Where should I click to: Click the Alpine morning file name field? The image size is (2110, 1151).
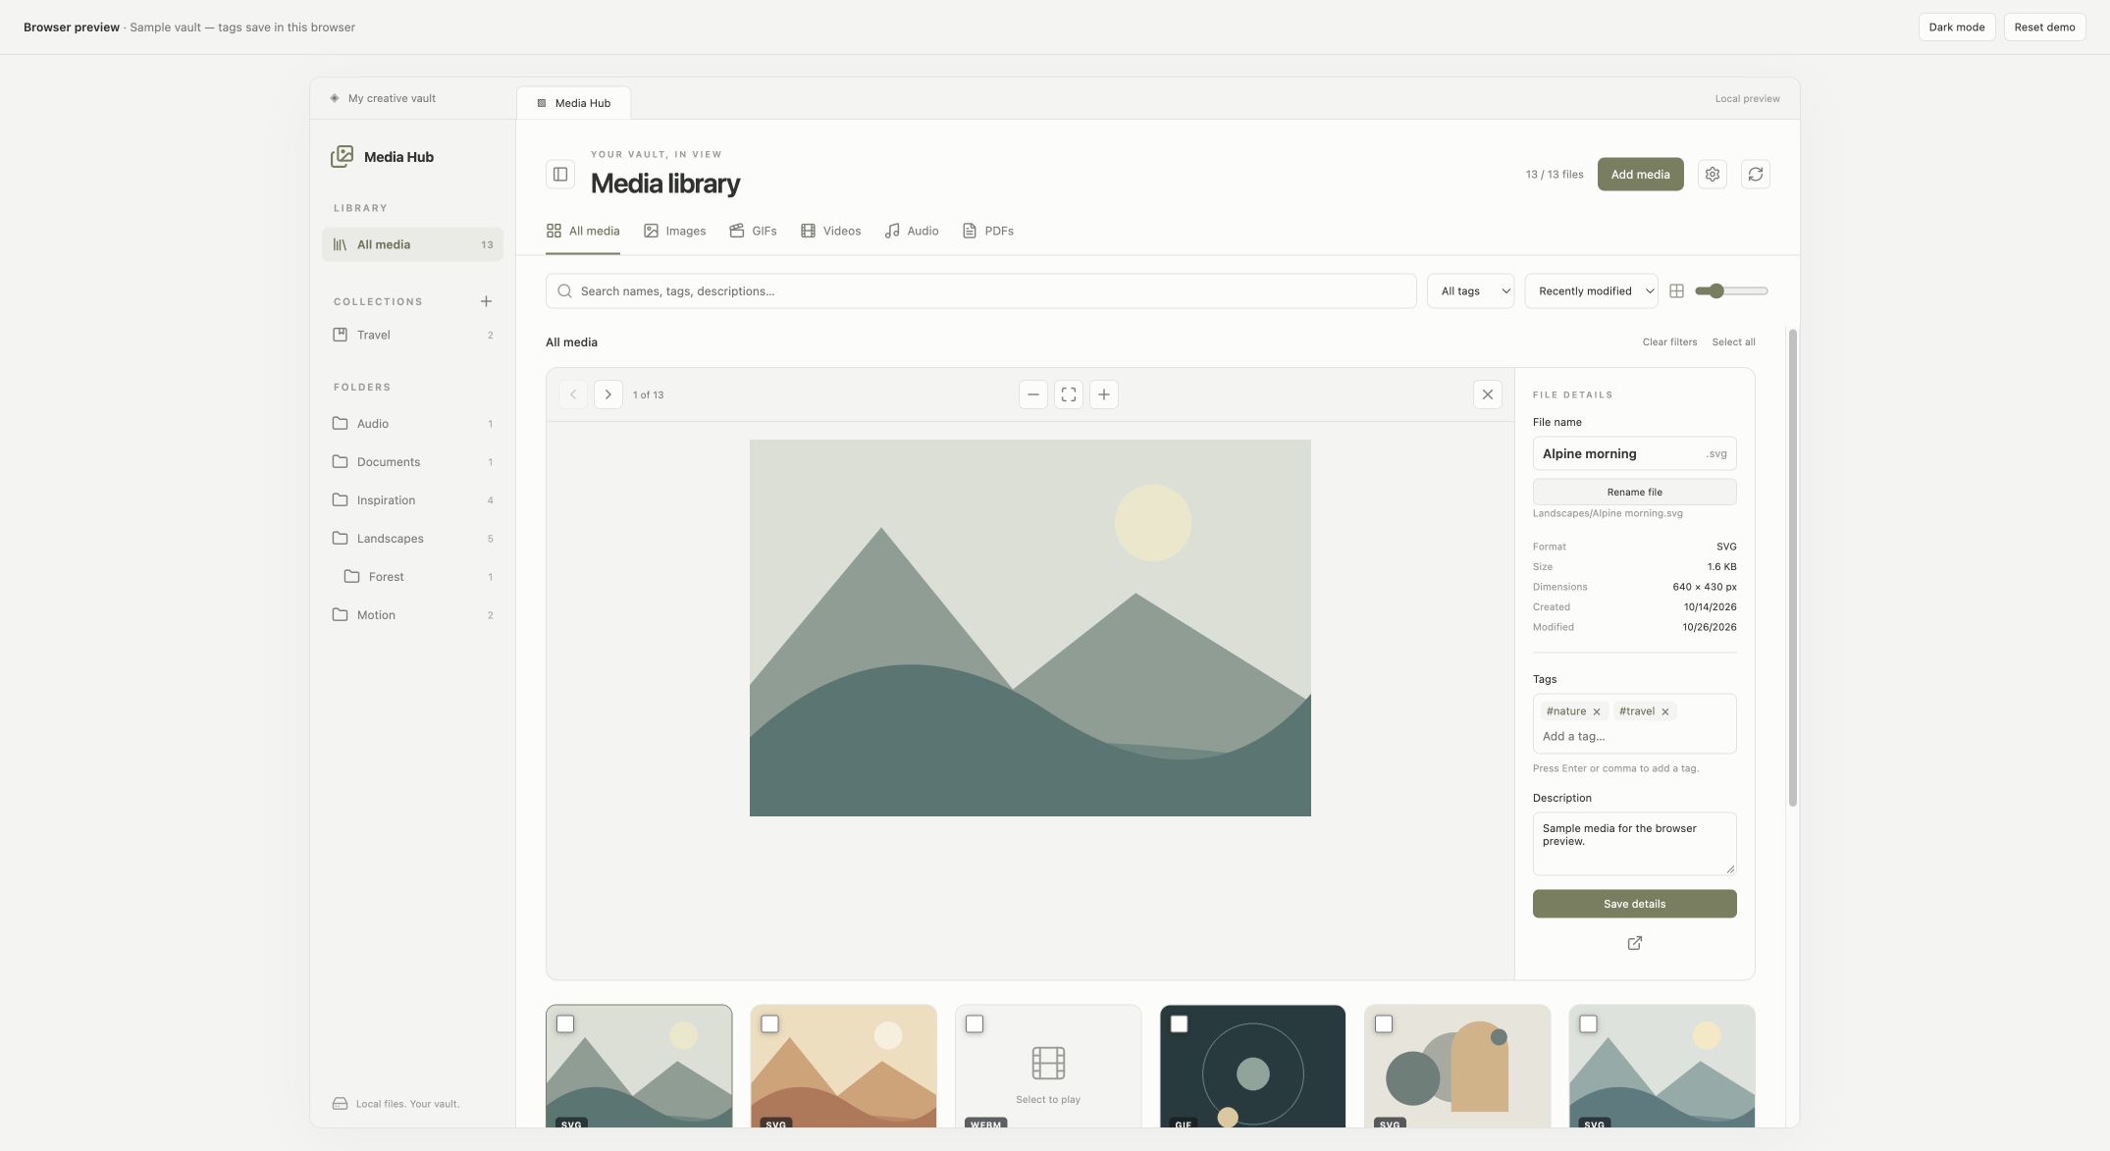[1635, 454]
